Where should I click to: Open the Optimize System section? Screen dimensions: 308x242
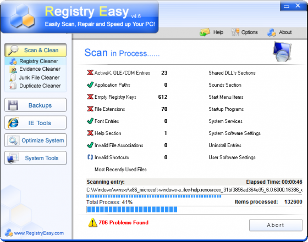click(35, 140)
